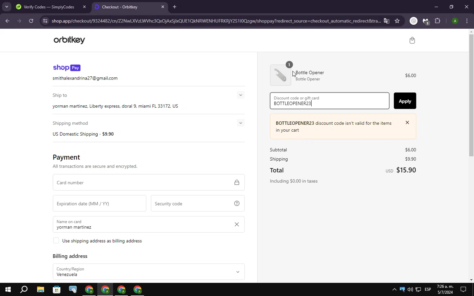Switch to Verify Codes SimplyCodes tab
The width and height of the screenshot is (474, 296).
[49, 7]
